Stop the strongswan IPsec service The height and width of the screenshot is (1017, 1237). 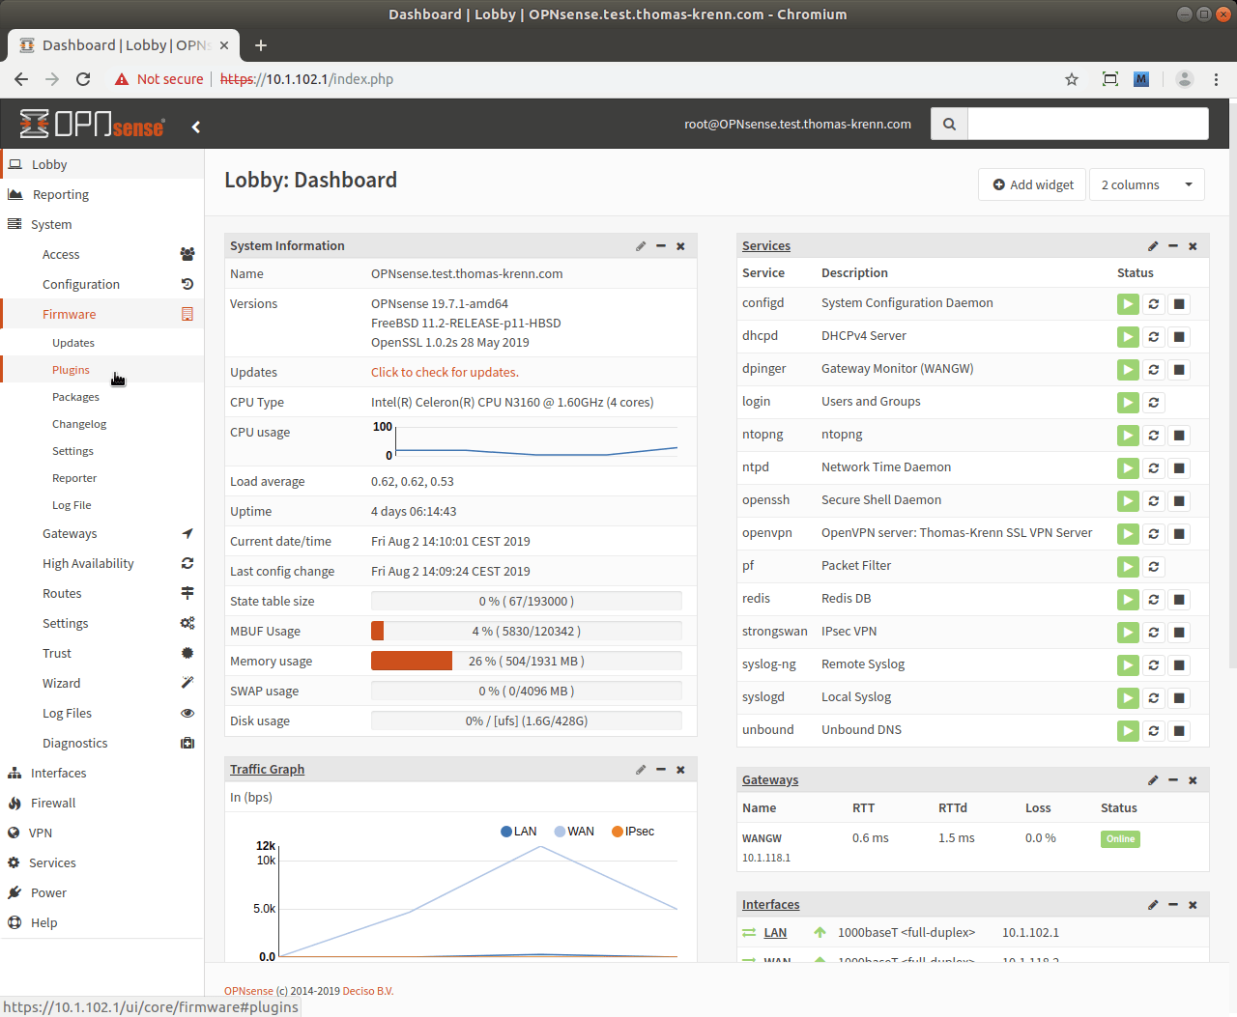[x=1179, y=633]
